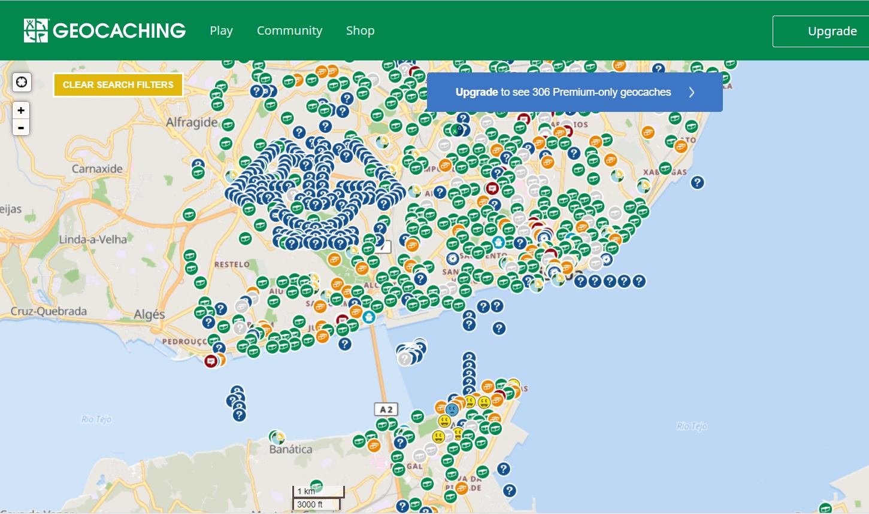The width and height of the screenshot is (869, 514).
Task: Select the green cache above the scale bar
Action: click(316, 486)
